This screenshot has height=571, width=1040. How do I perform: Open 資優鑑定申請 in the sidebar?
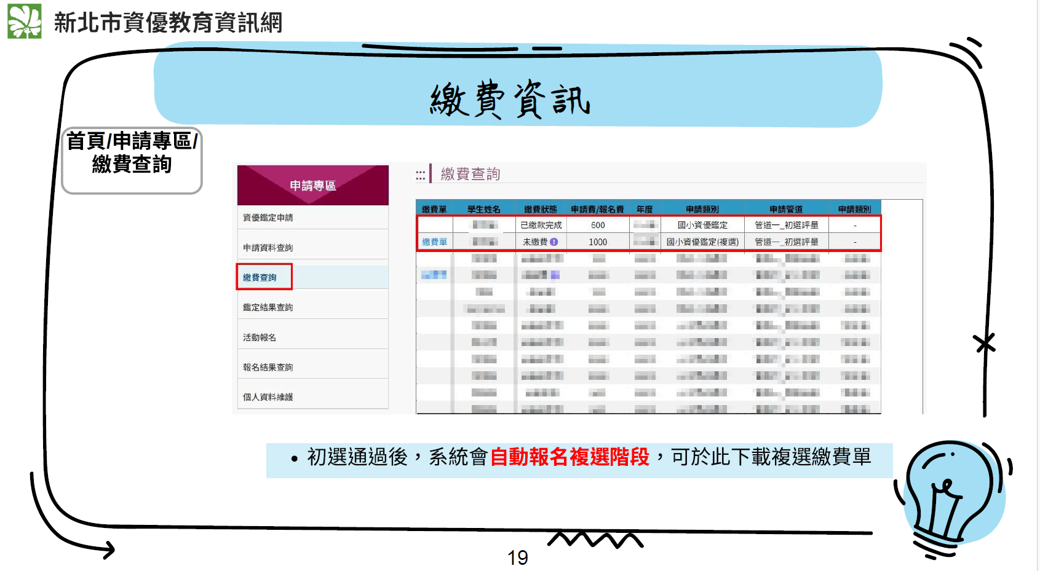(x=268, y=218)
